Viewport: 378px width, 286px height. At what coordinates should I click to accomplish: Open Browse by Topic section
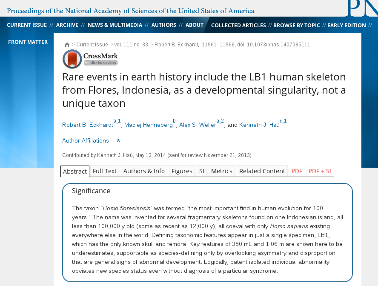297,25
